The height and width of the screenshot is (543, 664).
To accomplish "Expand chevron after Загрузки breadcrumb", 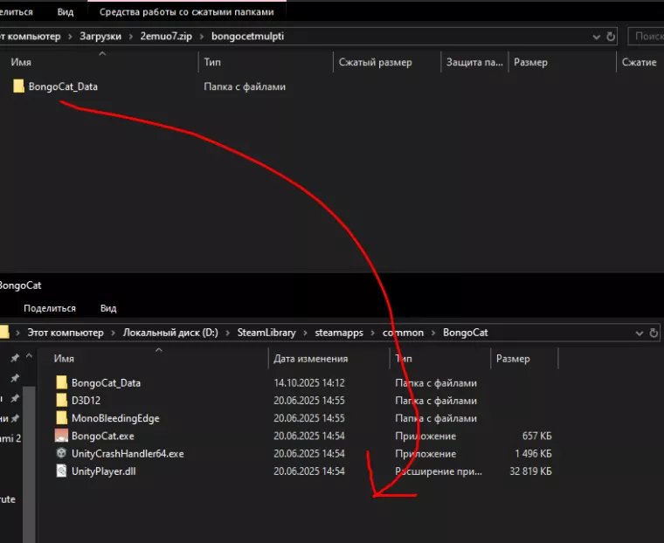I will (x=119, y=37).
